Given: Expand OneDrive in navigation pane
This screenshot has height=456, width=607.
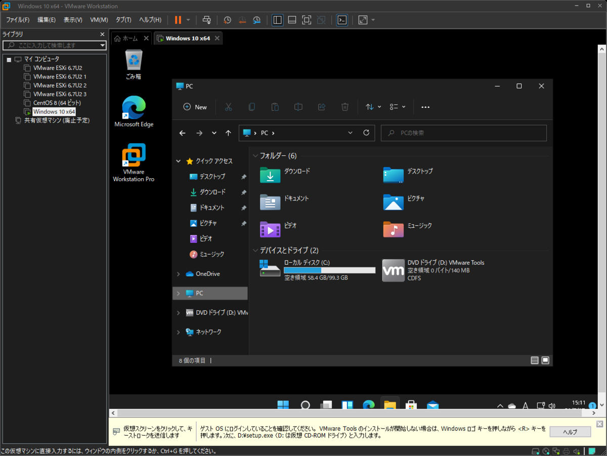Looking at the screenshot, I should [x=178, y=274].
